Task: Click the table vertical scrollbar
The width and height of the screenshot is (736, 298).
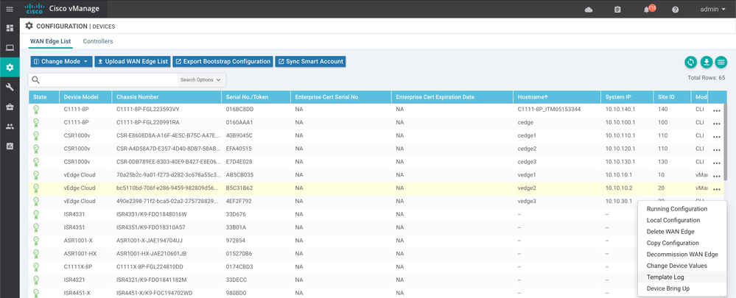Action: [726, 141]
